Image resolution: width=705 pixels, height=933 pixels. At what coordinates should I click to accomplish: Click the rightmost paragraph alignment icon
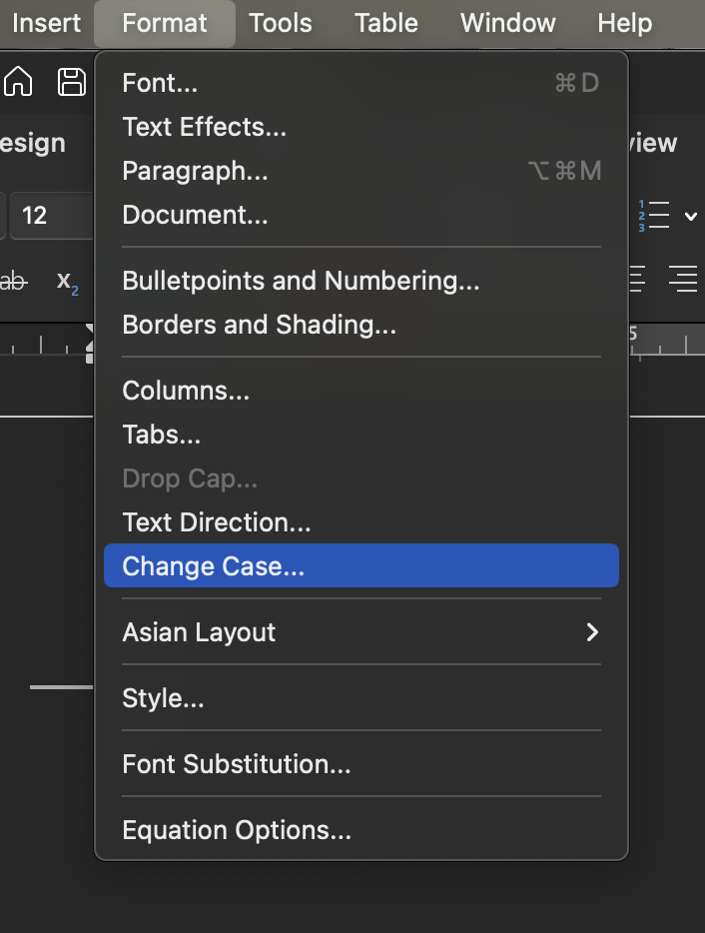[683, 280]
